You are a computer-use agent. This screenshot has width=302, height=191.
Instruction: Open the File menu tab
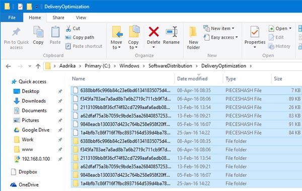pos(12,18)
